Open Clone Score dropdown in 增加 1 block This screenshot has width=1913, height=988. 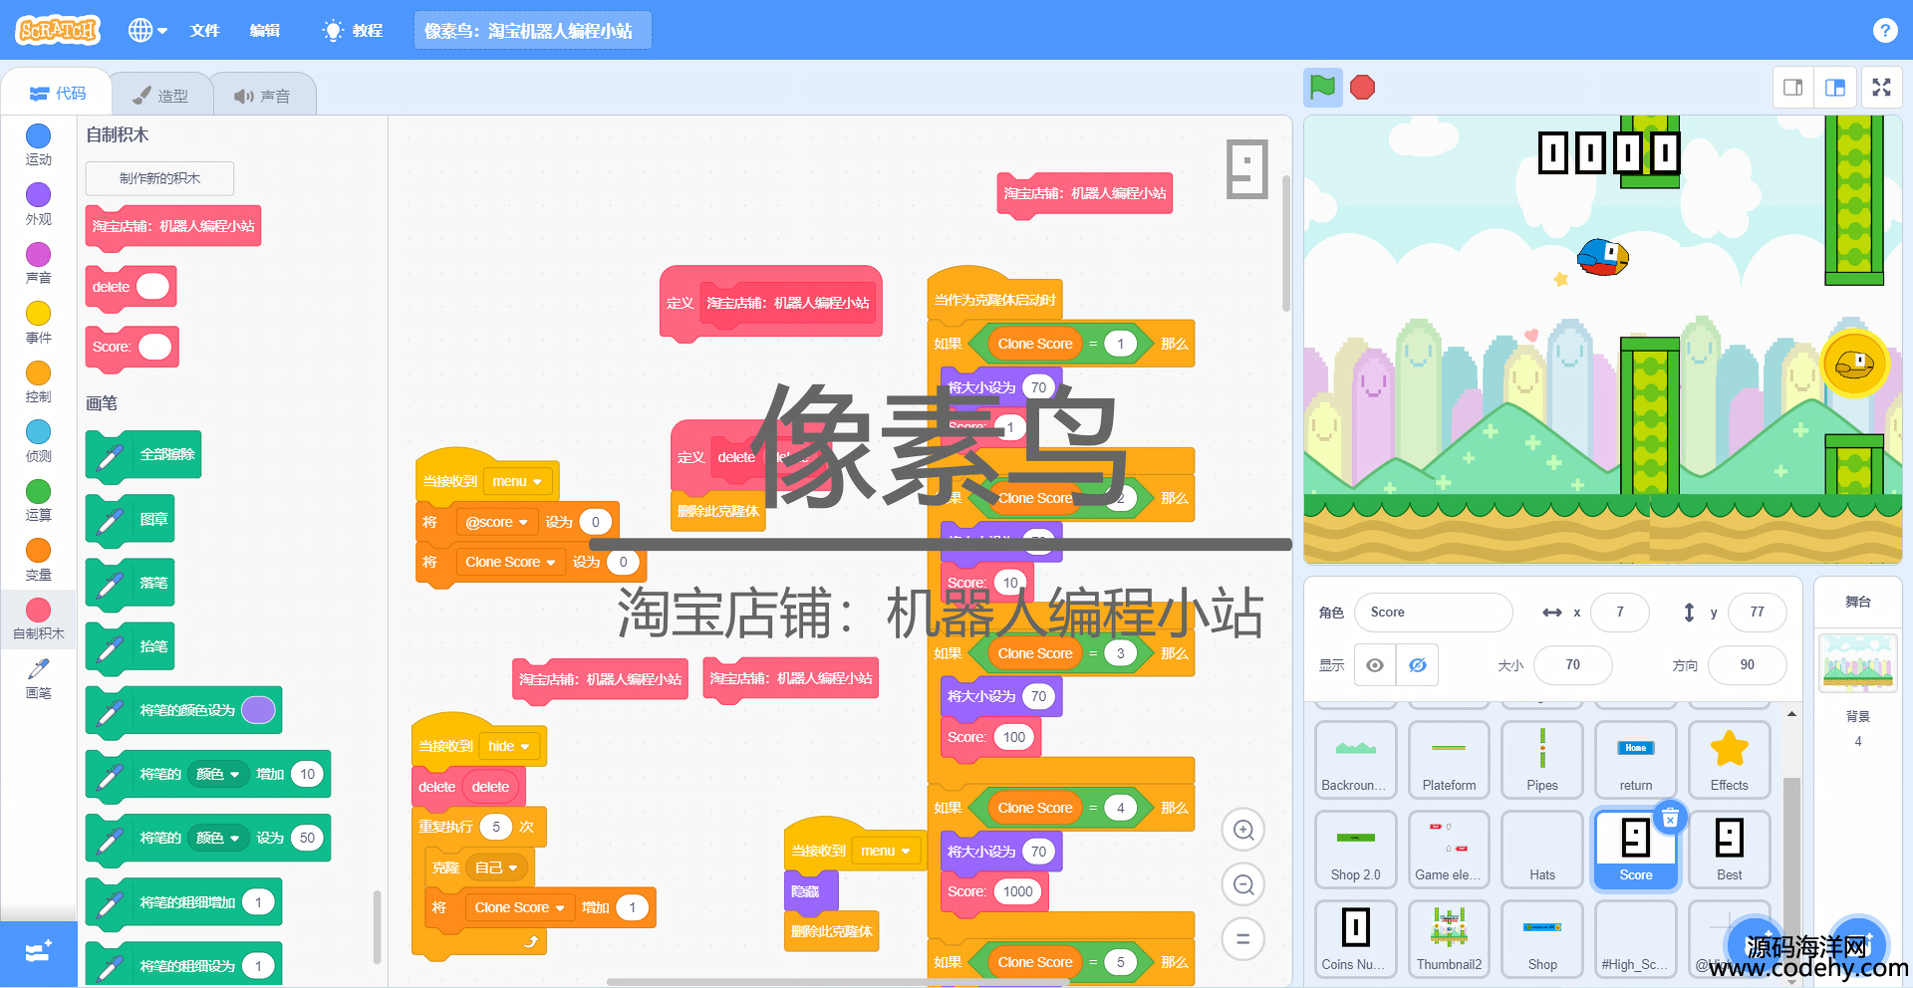519,907
